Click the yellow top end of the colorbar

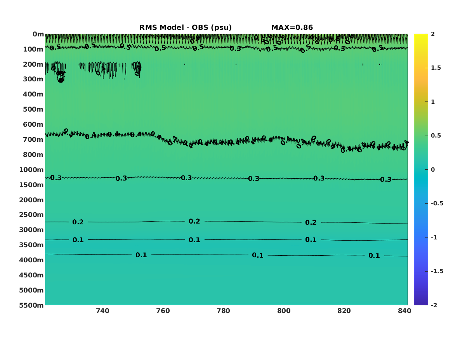421,36
